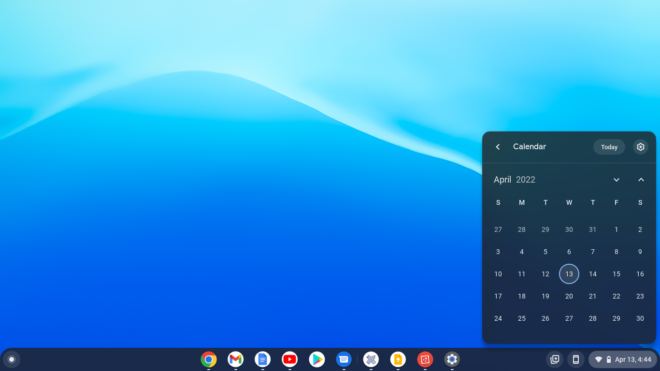This screenshot has width=660, height=371.
Task: Select April 20 in the calendar
Action: coord(569,296)
